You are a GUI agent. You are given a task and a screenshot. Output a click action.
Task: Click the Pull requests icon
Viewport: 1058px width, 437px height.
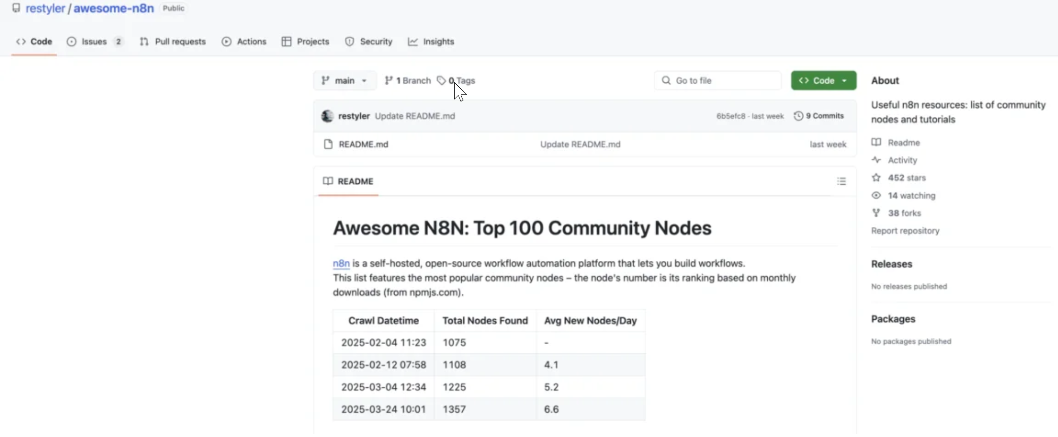click(x=144, y=42)
